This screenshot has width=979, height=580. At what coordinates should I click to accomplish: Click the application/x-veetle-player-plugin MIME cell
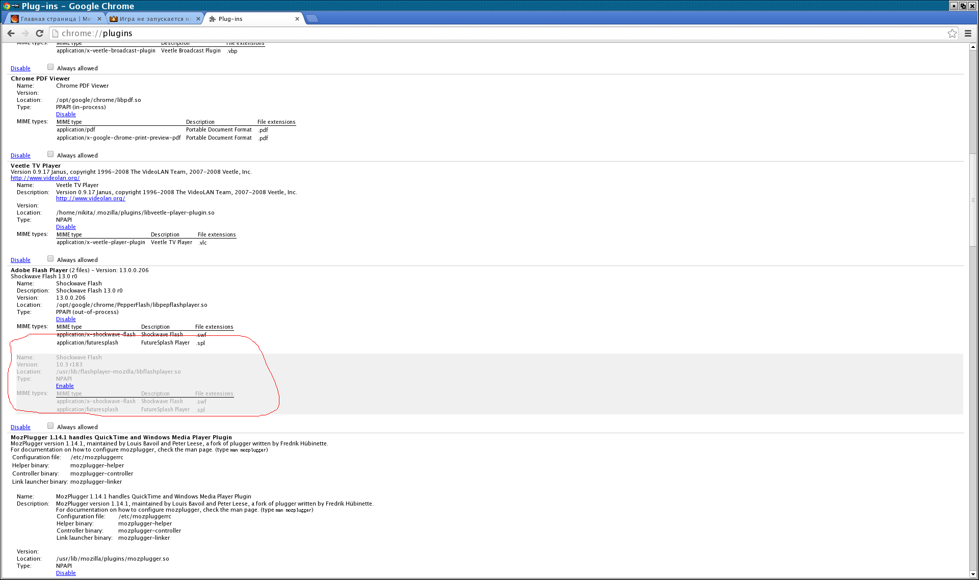(x=101, y=242)
